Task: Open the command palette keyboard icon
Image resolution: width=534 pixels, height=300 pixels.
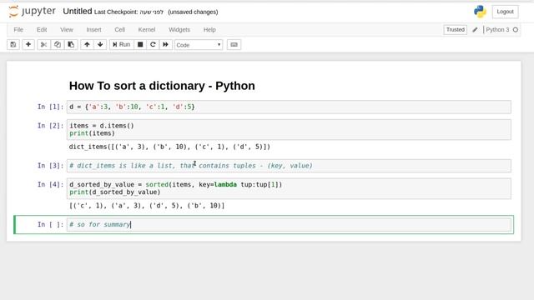Action: pyautogui.click(x=234, y=44)
